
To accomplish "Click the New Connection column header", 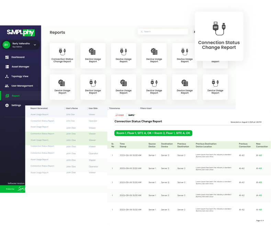I will [x=262, y=145].
